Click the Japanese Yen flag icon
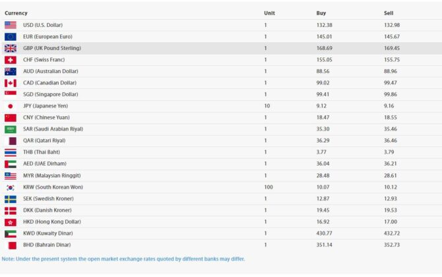 tap(11, 106)
